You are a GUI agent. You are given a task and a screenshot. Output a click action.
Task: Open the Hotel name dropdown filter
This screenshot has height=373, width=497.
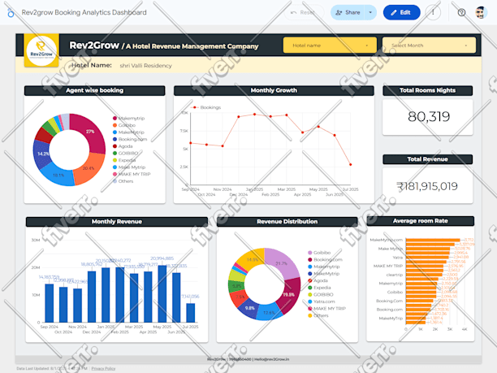[330, 46]
